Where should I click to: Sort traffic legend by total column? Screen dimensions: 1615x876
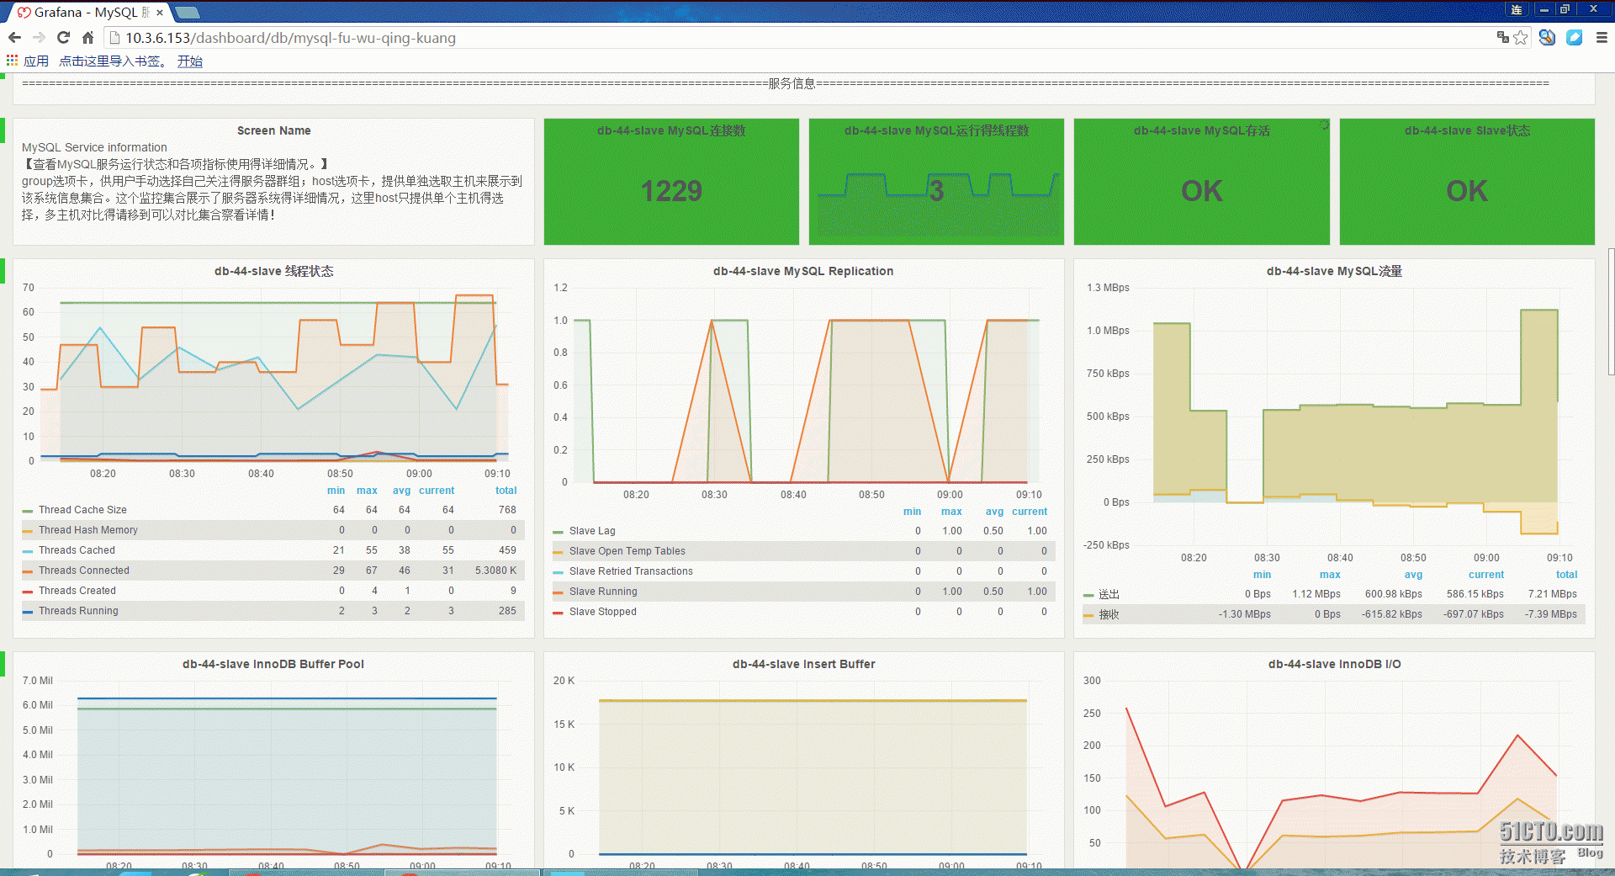coord(1566,575)
